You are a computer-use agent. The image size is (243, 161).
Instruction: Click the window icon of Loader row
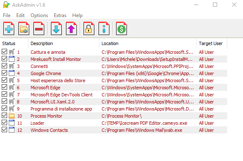coord(12,123)
